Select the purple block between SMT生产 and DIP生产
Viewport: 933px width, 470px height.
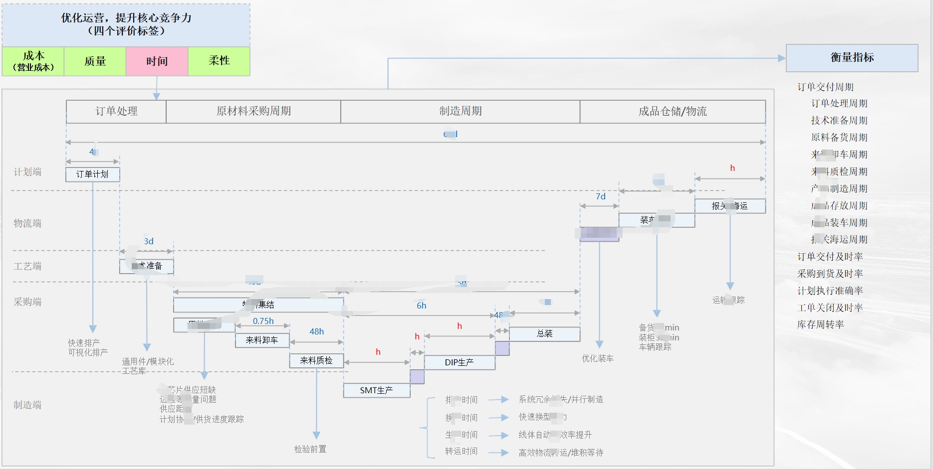pos(417,377)
